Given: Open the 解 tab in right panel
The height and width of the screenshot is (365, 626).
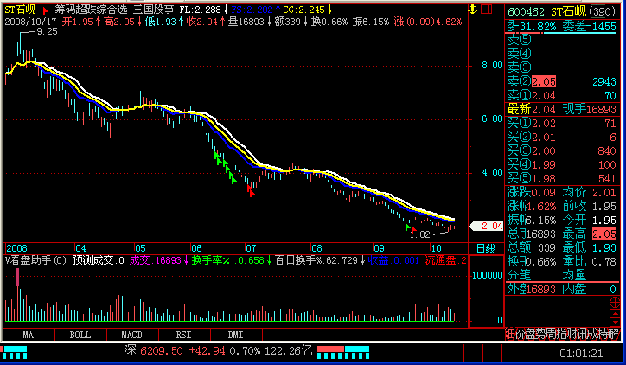Looking at the screenshot, I should pyautogui.click(x=614, y=334).
